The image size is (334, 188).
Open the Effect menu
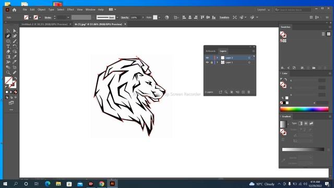pos(70,9)
